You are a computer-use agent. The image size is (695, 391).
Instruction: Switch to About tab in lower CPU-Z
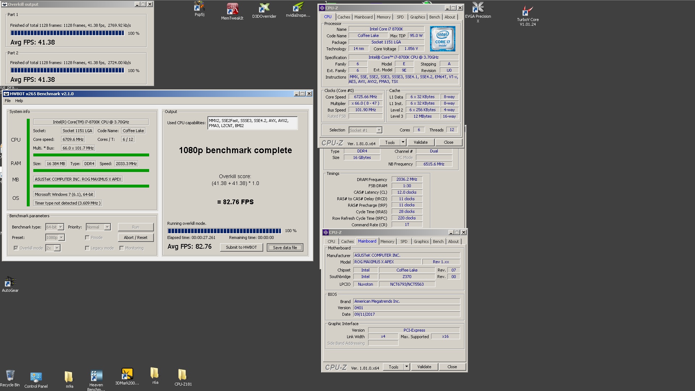click(x=453, y=241)
